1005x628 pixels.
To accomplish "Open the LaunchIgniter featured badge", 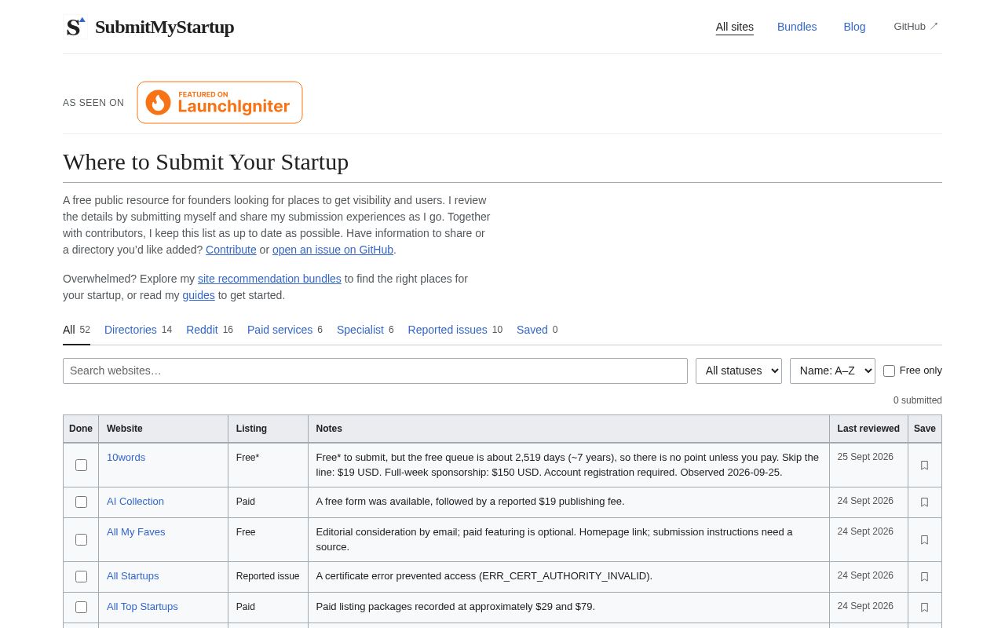I will click(x=220, y=103).
